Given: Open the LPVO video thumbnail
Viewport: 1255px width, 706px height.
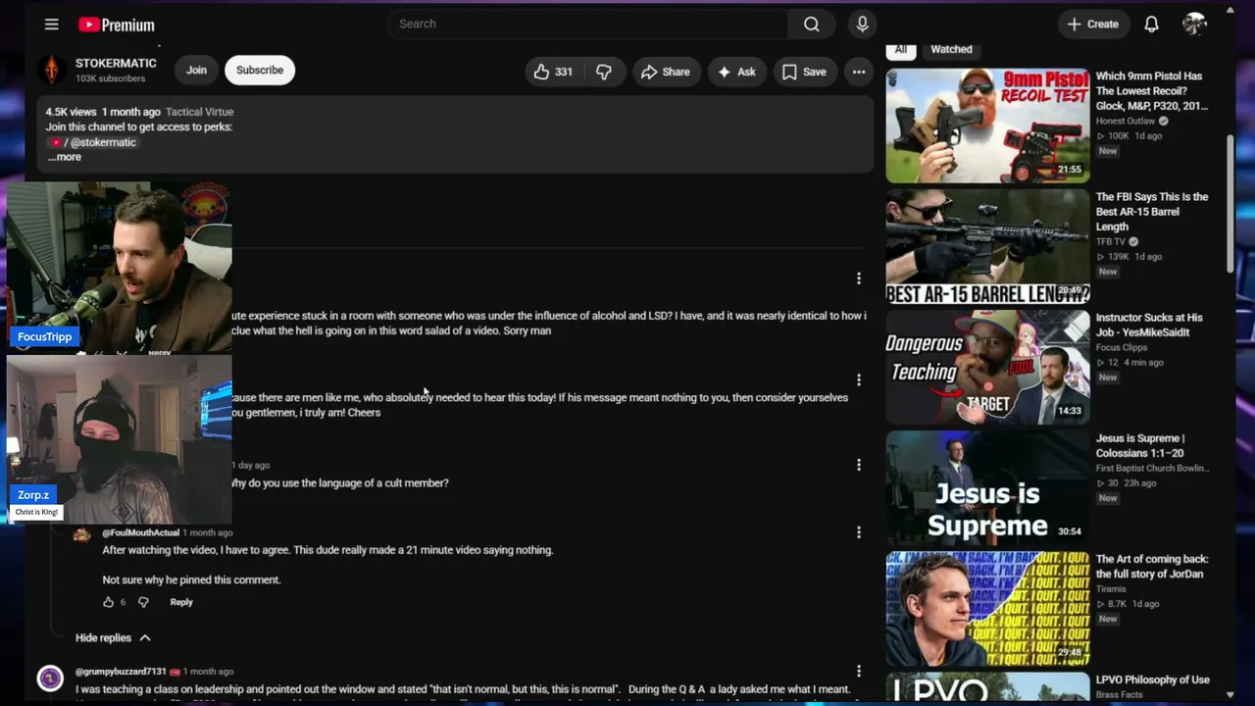Looking at the screenshot, I should [x=987, y=686].
